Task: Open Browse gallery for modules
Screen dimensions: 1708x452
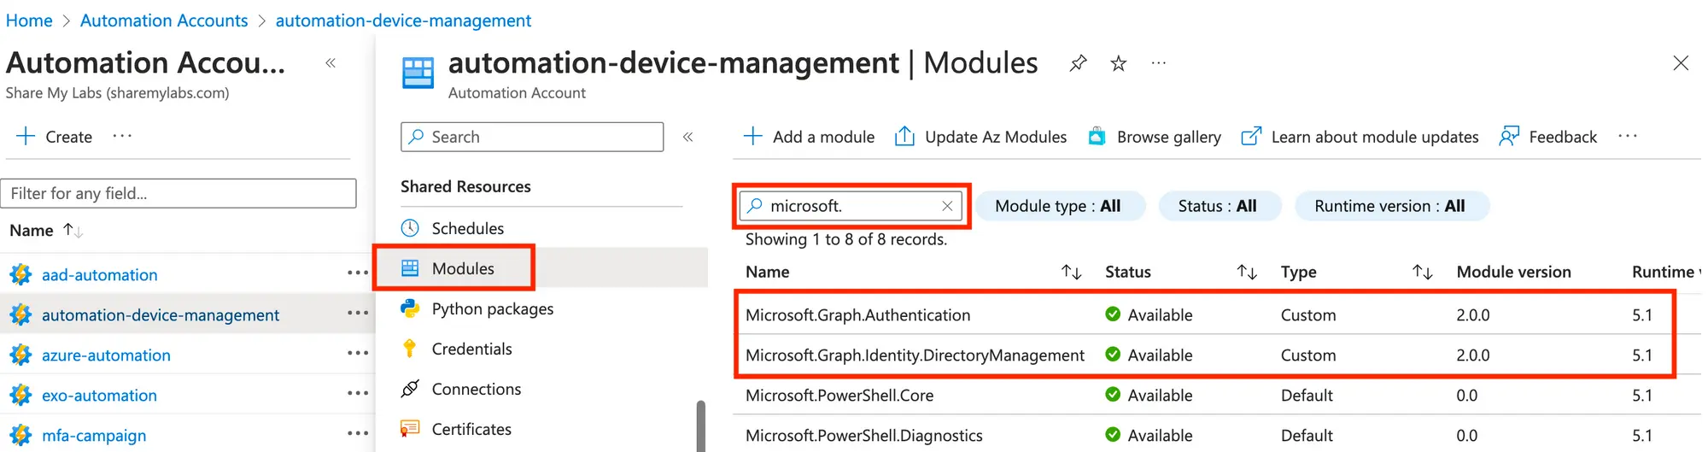Action: tap(1155, 137)
